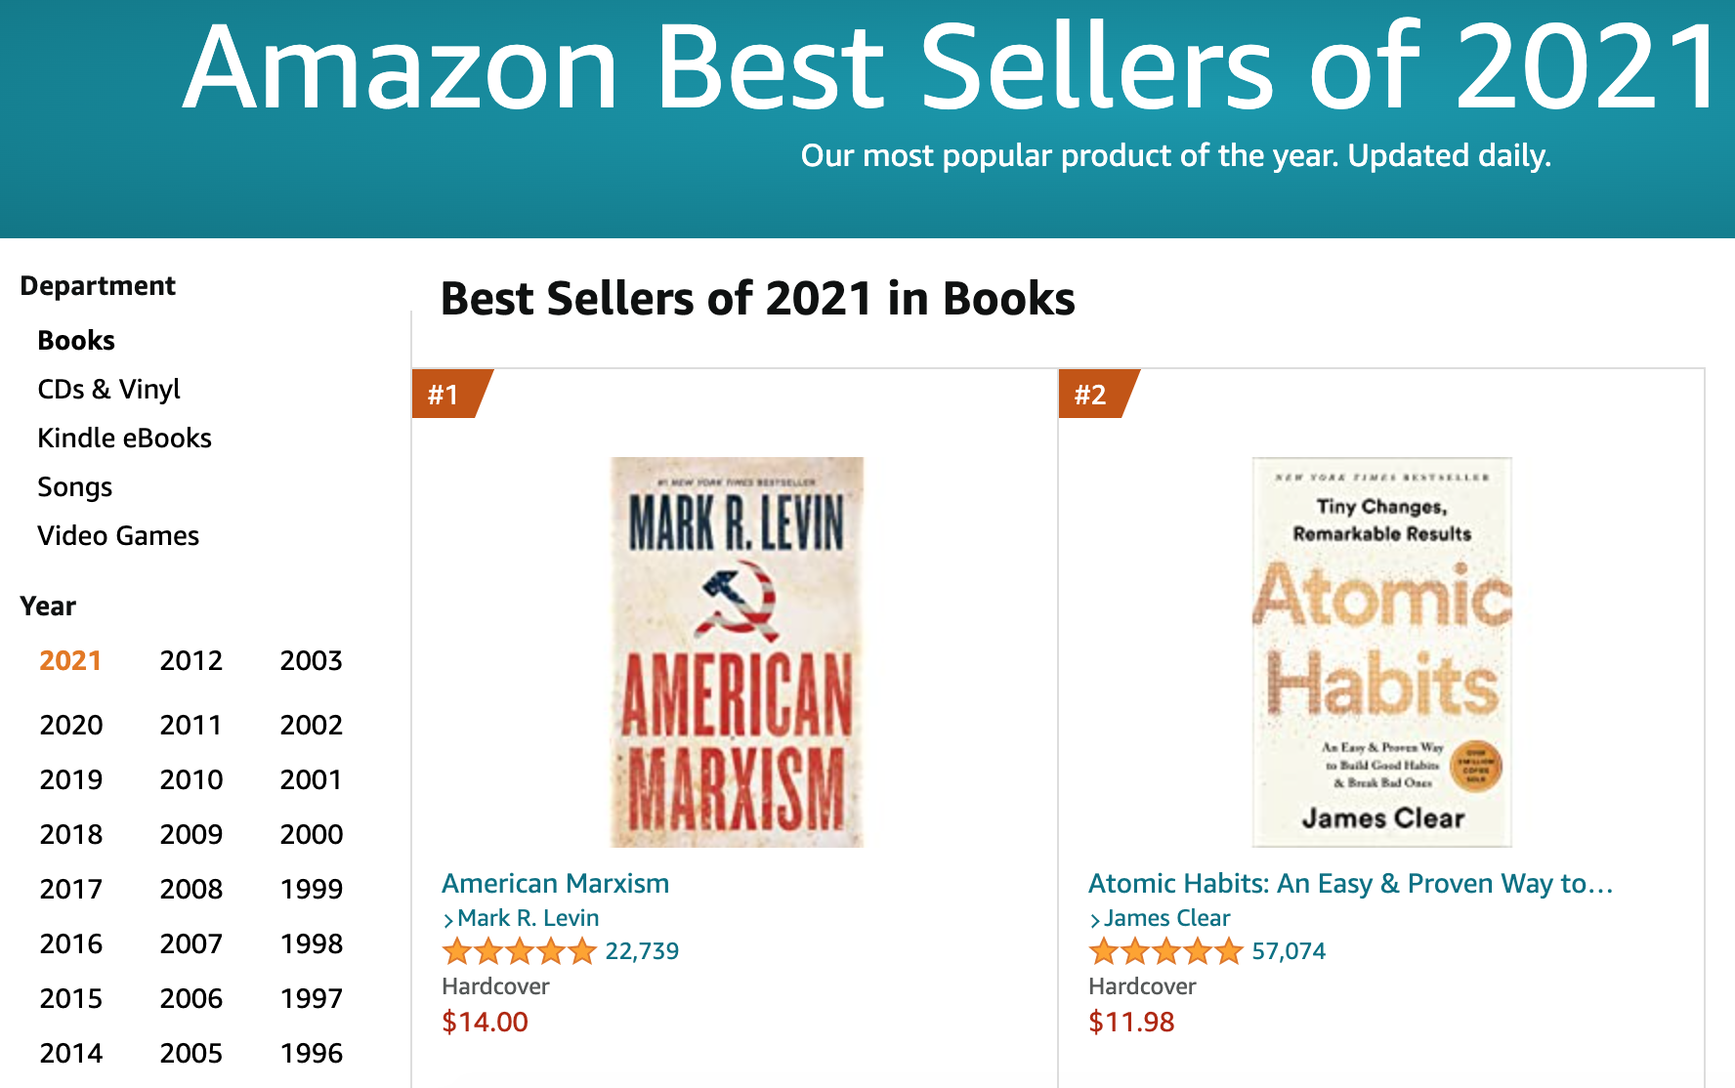Click the star rating for Atomic Habits
This screenshot has height=1088, width=1735.
1166,950
